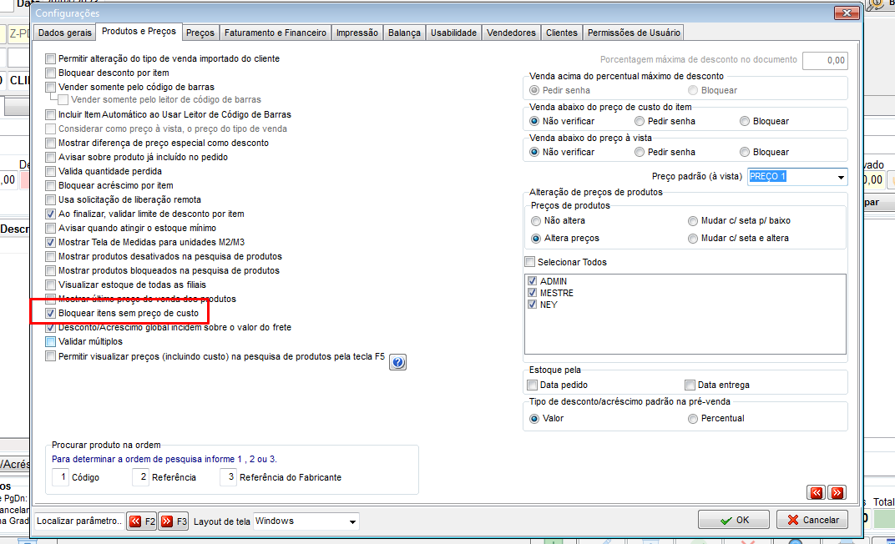Click the red previous page arrow icon

coord(817,492)
